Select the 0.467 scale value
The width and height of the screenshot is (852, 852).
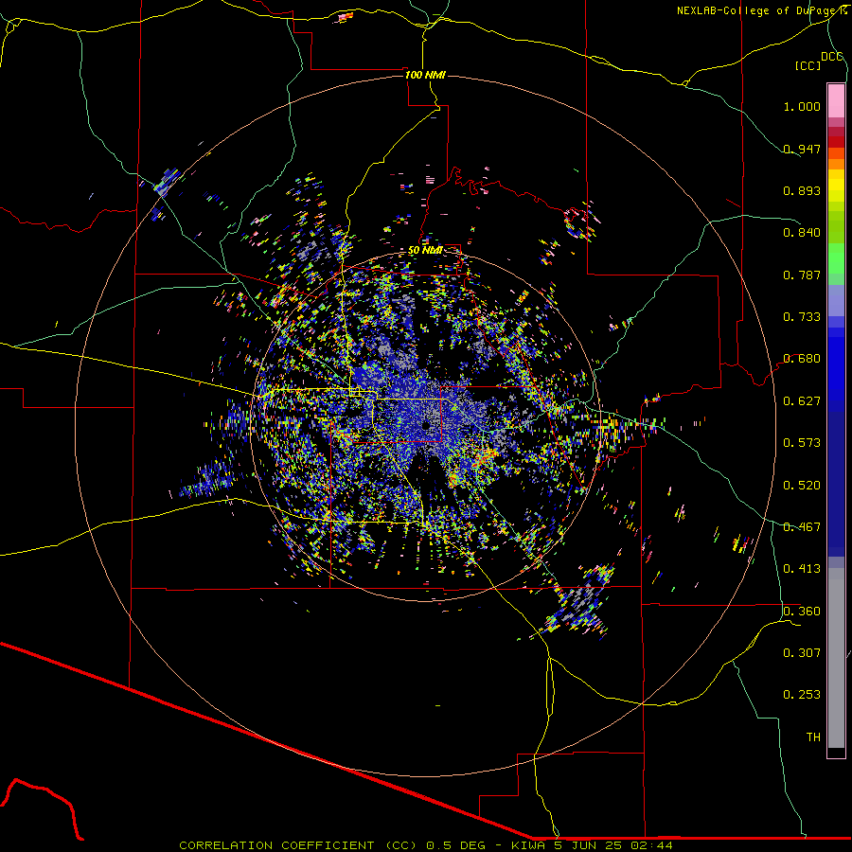802,527
